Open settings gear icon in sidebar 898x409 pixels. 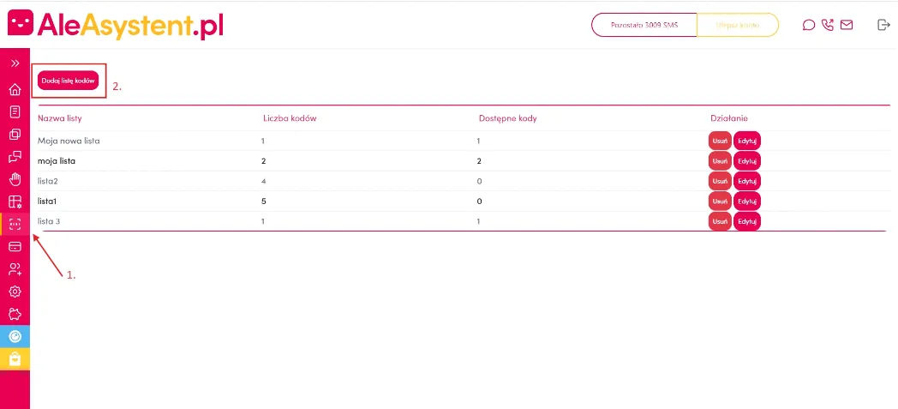tap(15, 292)
